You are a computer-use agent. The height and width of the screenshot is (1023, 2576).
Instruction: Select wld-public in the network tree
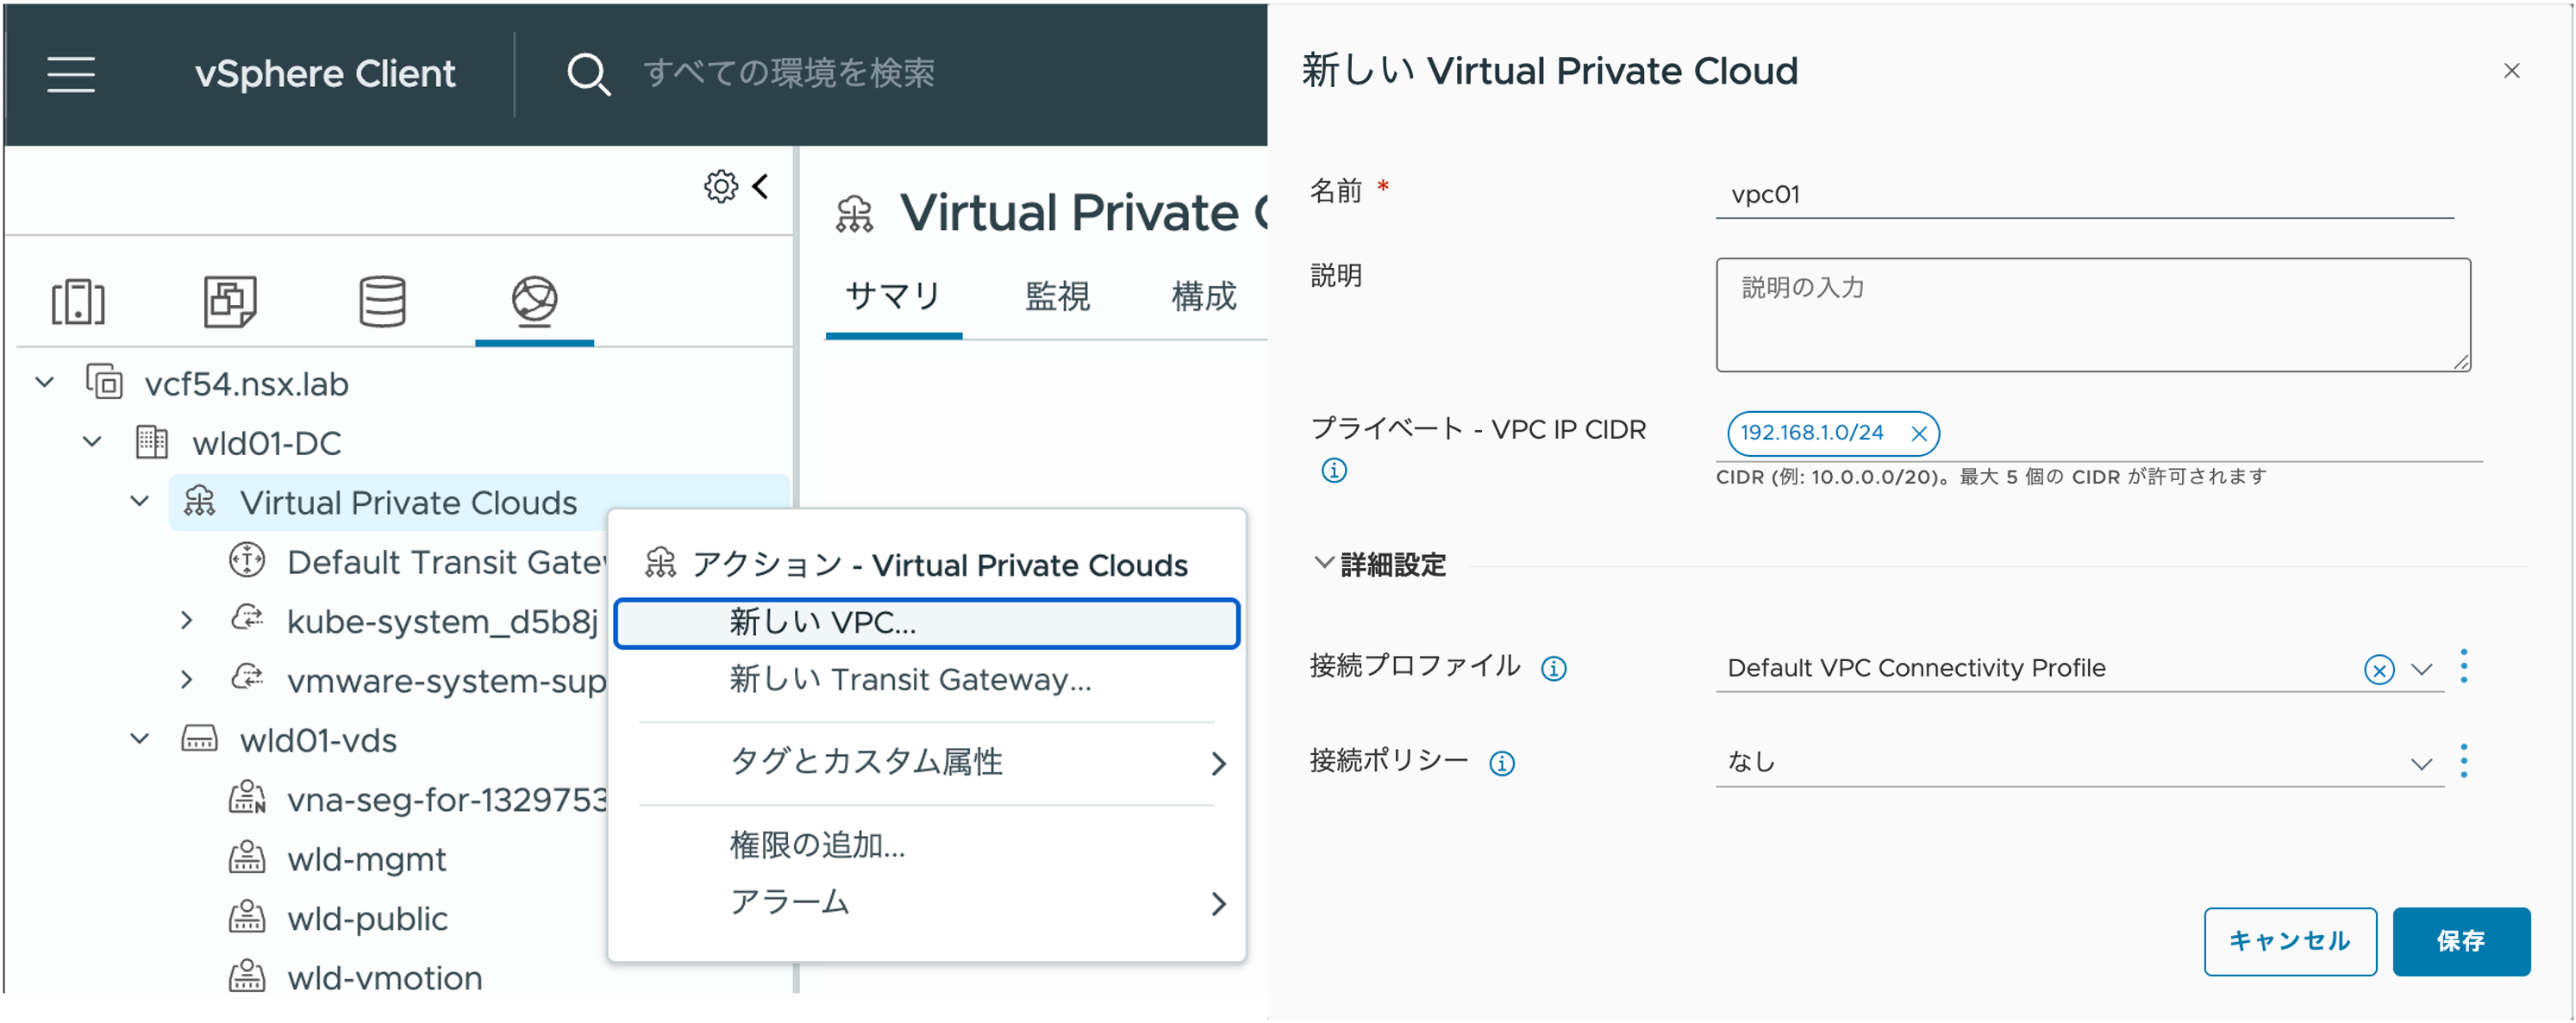coord(367,918)
